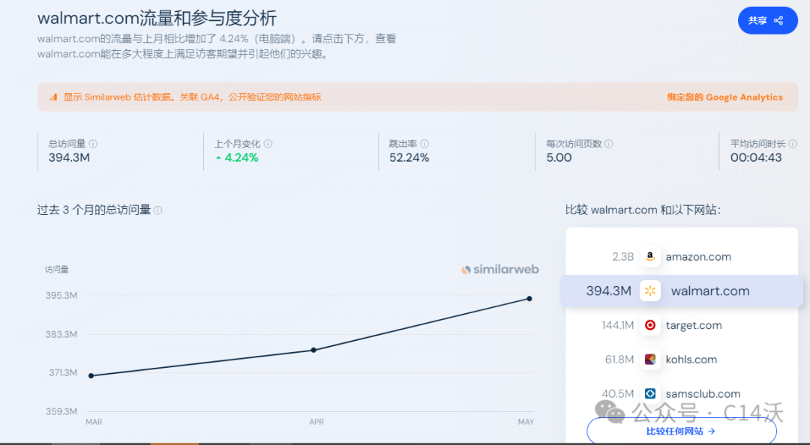The height and width of the screenshot is (445, 810).
Task: Click 比较任何网站 button
Action: coord(681,431)
